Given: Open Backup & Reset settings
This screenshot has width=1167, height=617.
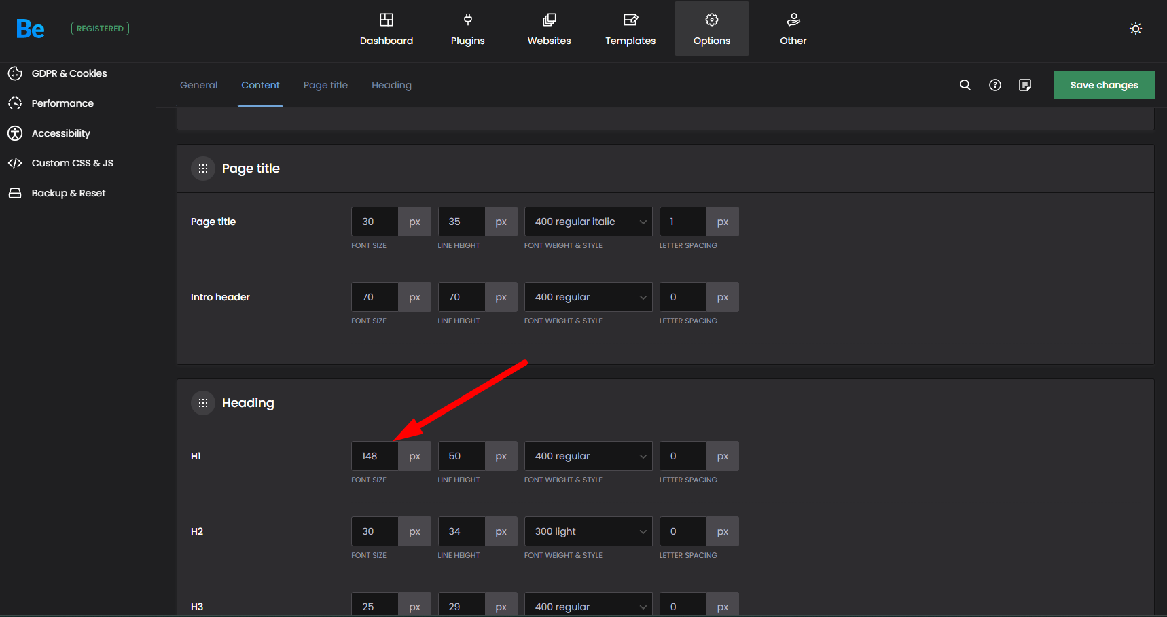Looking at the screenshot, I should 68,193.
